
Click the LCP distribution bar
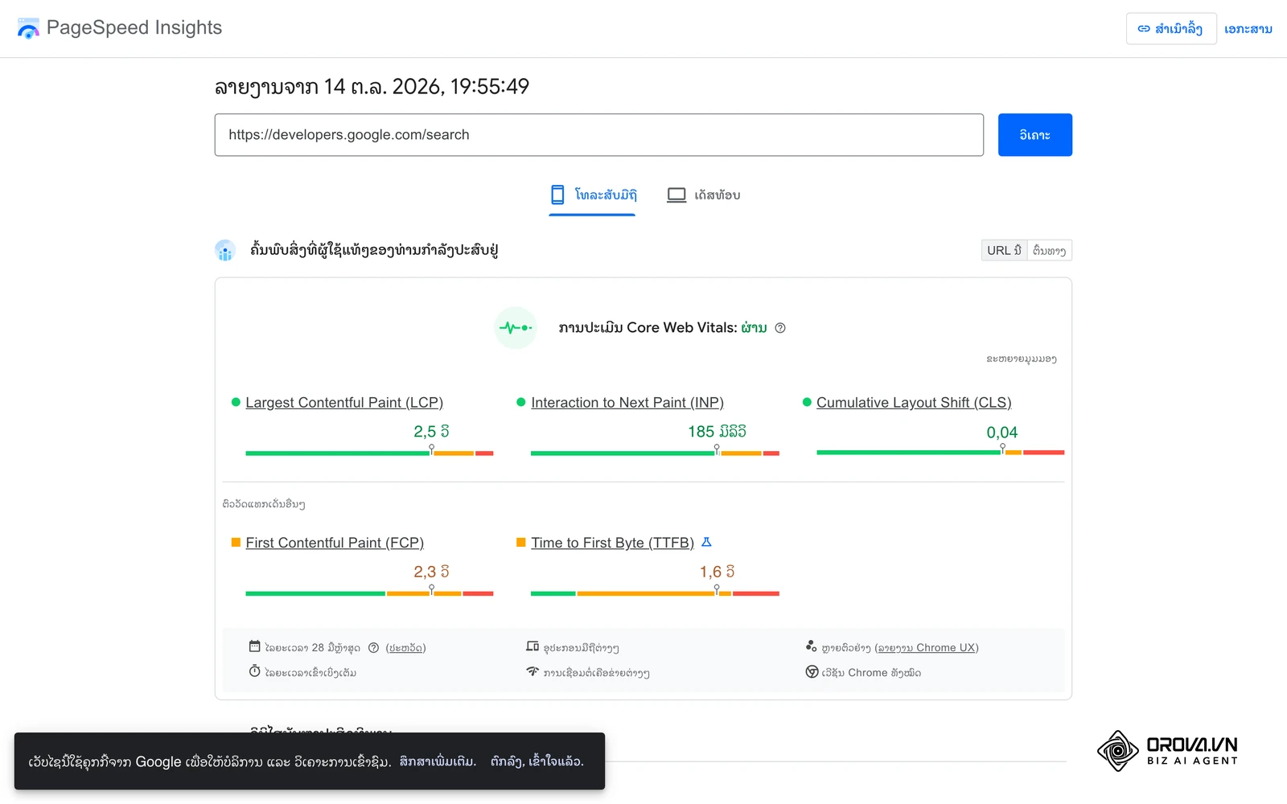369,453
